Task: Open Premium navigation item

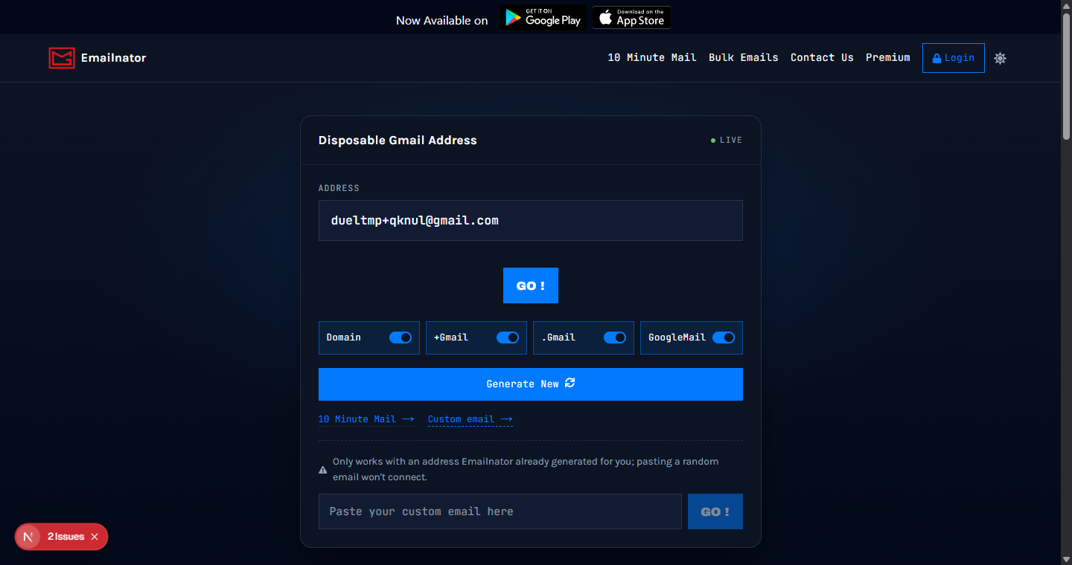Action: [888, 57]
